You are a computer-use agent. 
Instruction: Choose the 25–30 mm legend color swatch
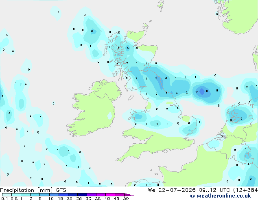82,195
